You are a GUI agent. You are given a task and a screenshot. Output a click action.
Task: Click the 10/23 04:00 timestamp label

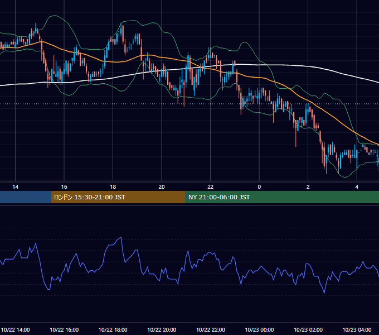click(x=357, y=329)
